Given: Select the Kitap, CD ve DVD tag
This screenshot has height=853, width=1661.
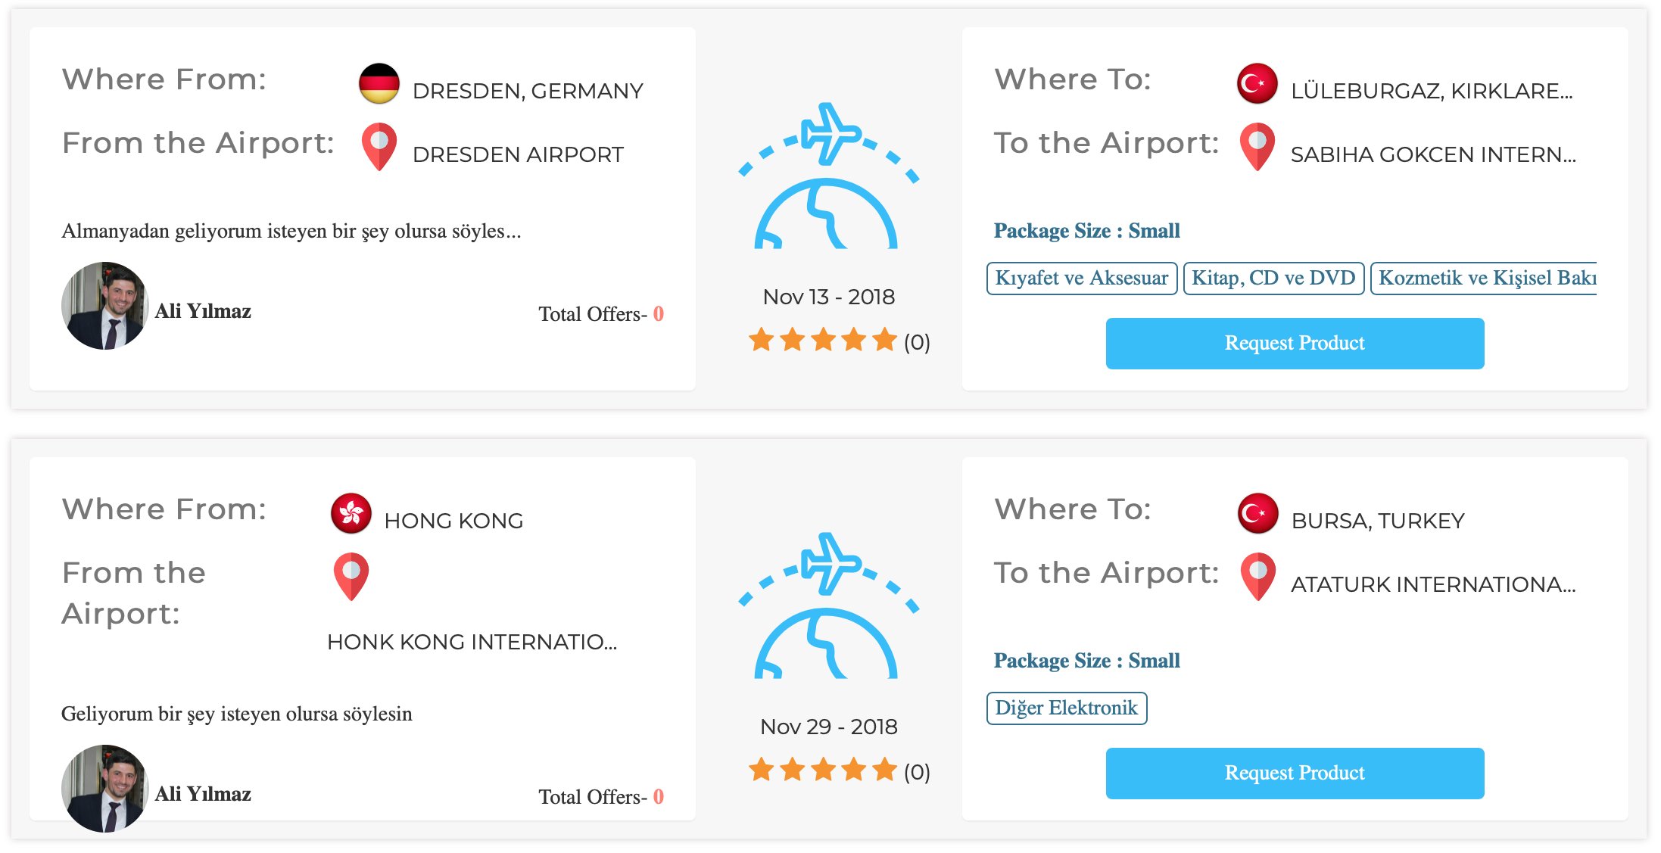Looking at the screenshot, I should tap(1273, 278).
